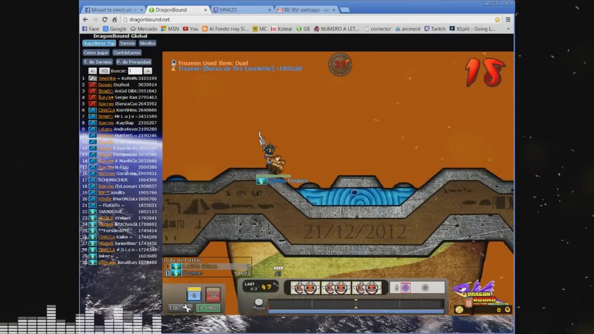Screen dimensions: 594x334
Task: Open the Google bookmark
Action: point(114,29)
